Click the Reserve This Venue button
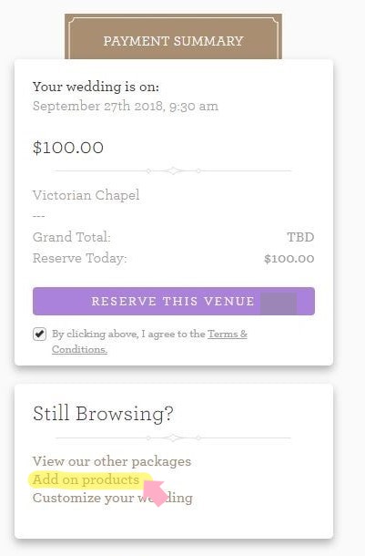365x556 pixels. [x=174, y=301]
